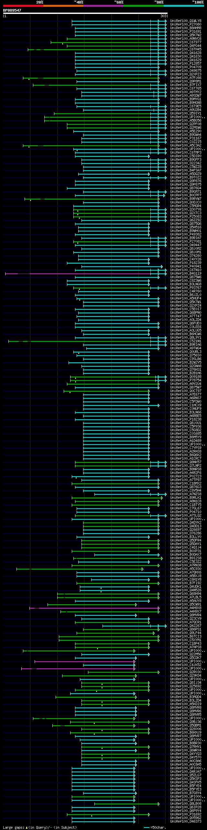Select the UniRef100_A5C930 label

coord(186,569)
